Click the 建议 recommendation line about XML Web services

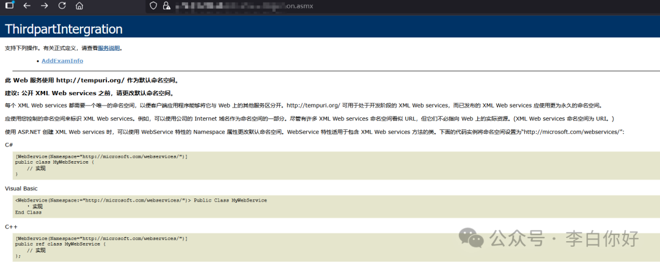[x=90, y=93]
